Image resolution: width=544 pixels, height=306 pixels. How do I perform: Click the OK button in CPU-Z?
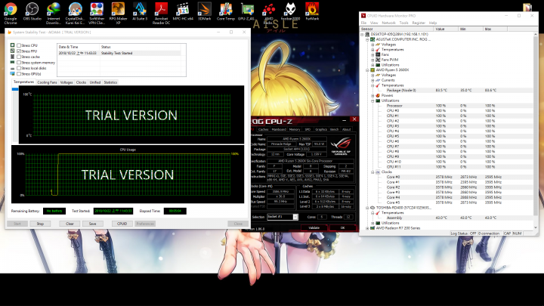pyautogui.click(x=342, y=228)
